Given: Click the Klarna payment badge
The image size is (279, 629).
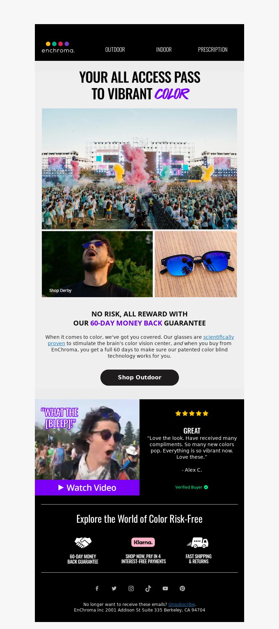Looking at the screenshot, I should click(x=143, y=542).
